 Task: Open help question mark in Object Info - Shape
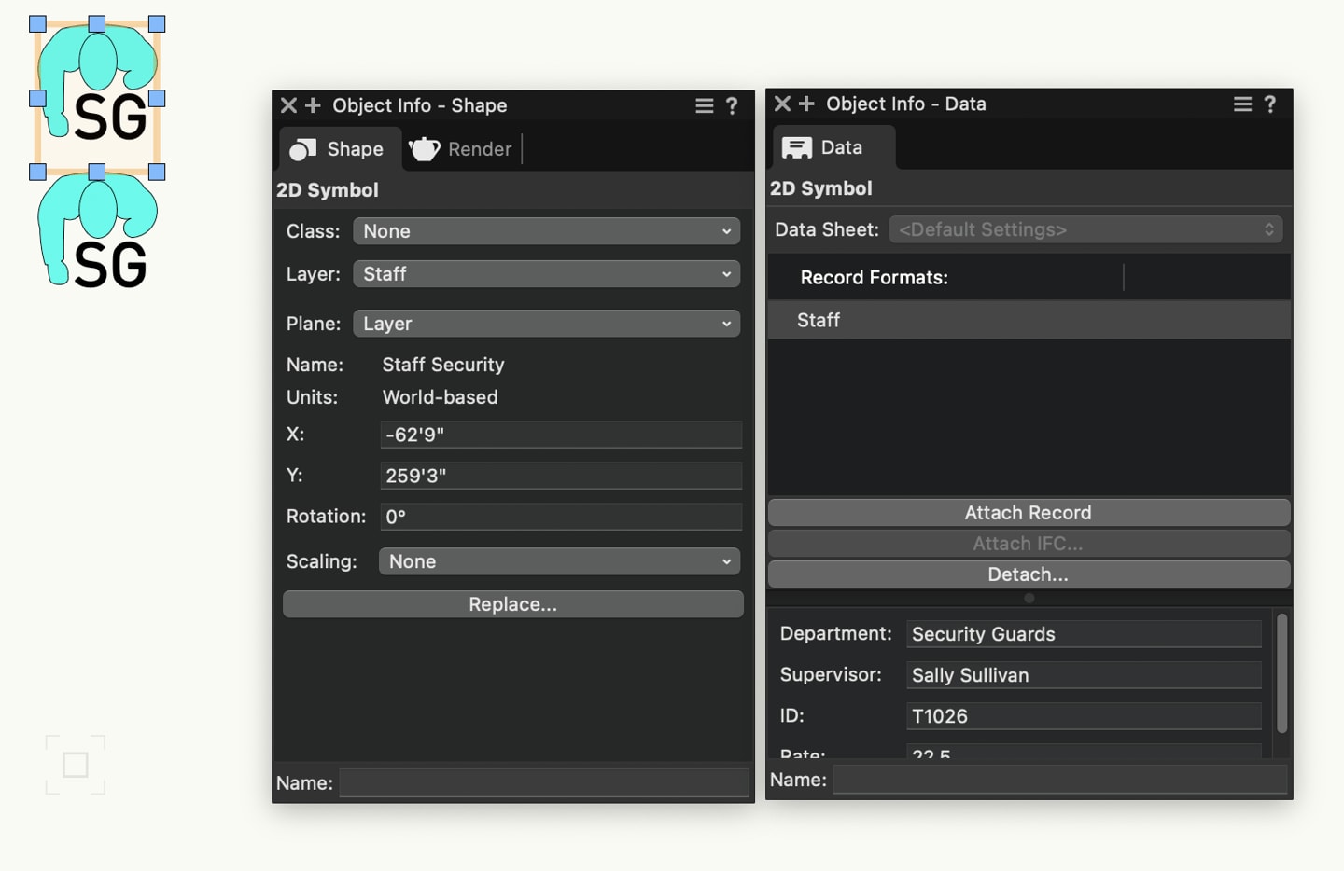coord(732,106)
